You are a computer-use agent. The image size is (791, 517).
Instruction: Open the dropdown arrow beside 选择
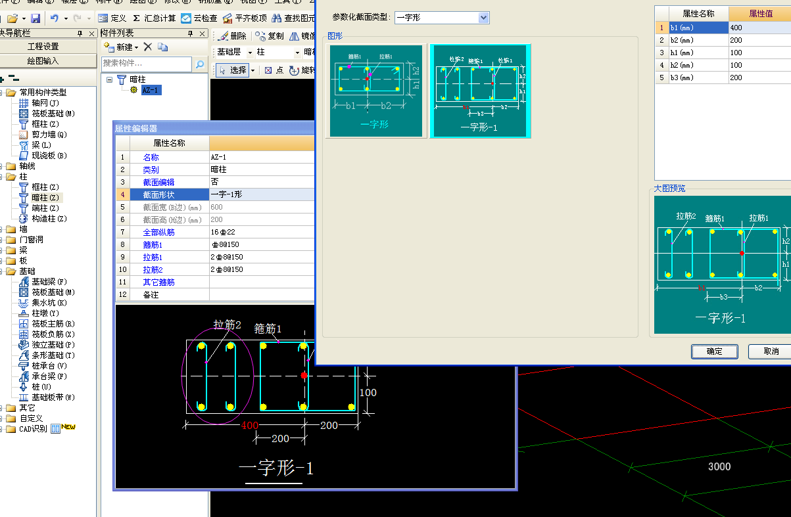(x=252, y=70)
